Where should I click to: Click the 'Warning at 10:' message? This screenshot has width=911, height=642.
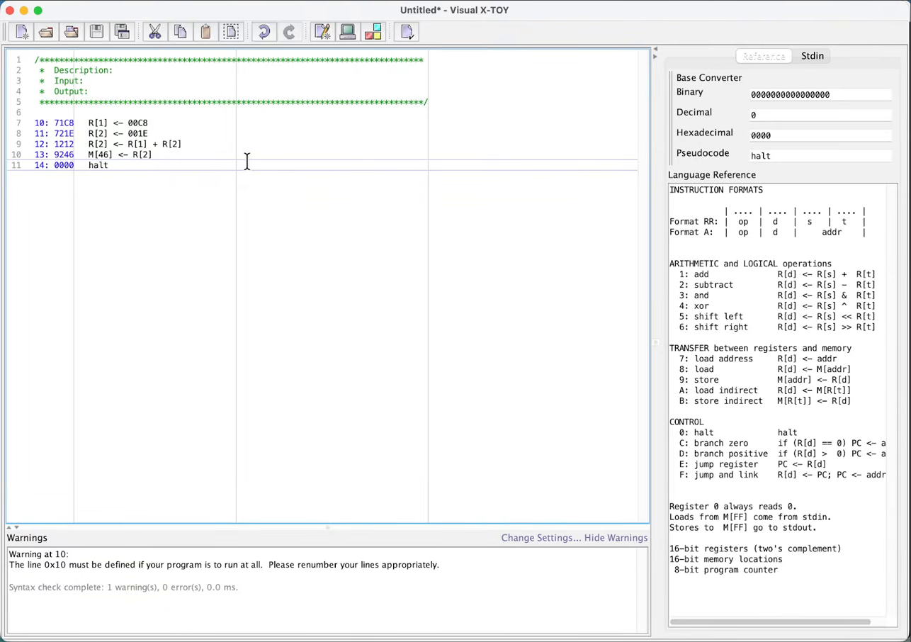(x=39, y=554)
